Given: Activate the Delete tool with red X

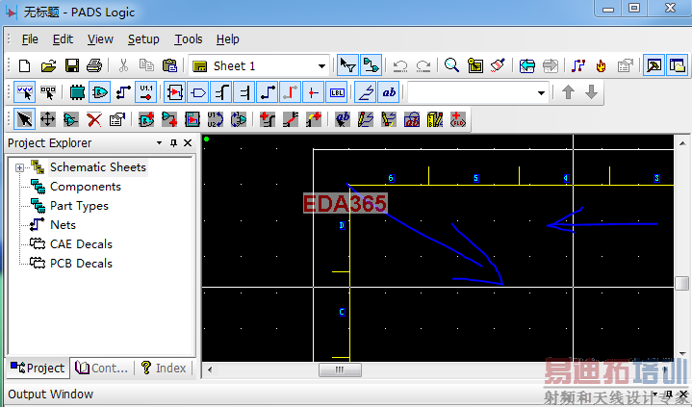Looking at the screenshot, I should point(94,119).
